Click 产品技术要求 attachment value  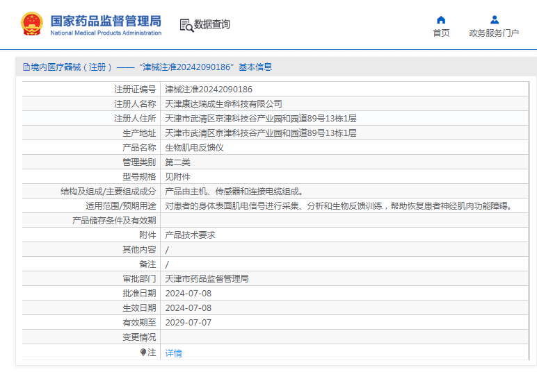point(190,235)
